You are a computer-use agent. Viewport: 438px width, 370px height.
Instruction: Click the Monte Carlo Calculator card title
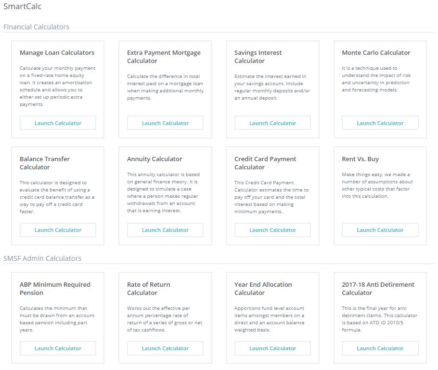(376, 53)
